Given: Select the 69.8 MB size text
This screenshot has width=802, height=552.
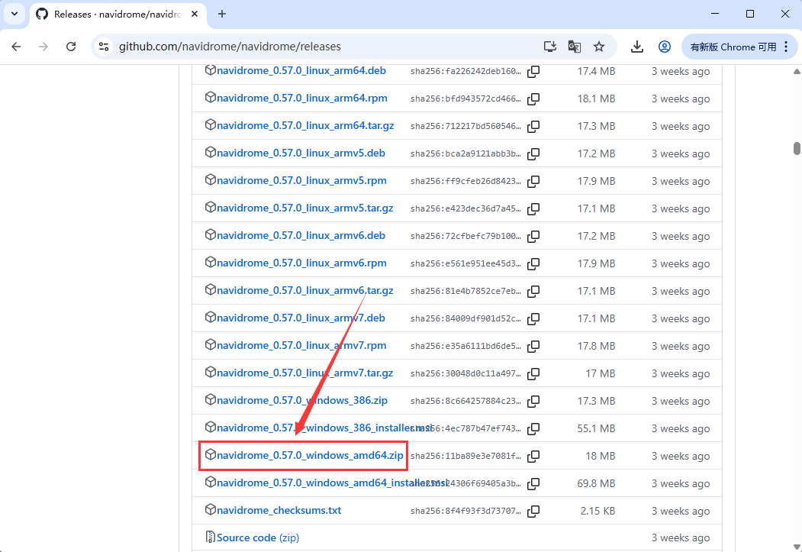Looking at the screenshot, I should point(596,483).
